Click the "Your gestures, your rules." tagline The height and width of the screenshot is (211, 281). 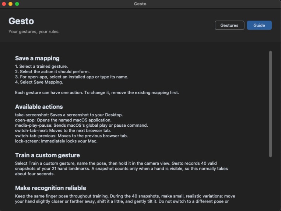point(34,32)
